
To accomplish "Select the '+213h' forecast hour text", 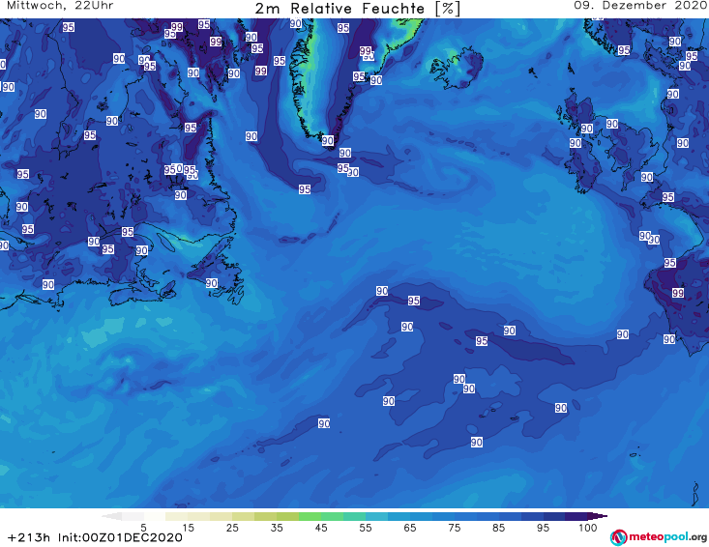I will 29,537.
